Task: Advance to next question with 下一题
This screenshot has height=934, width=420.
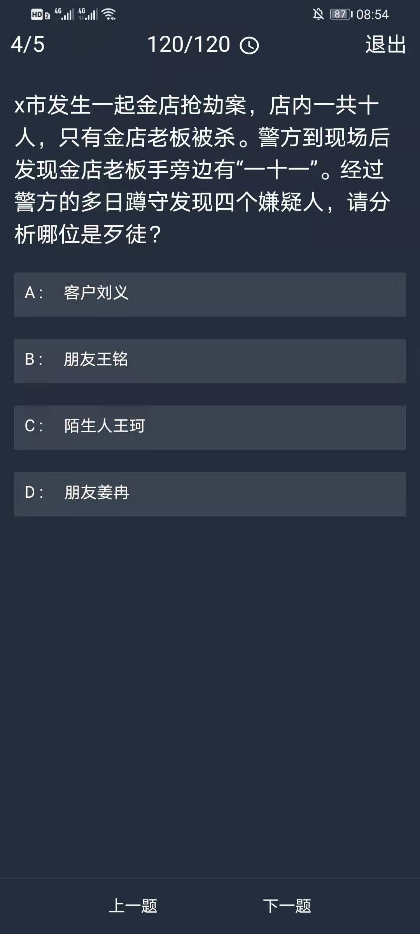Action: (x=287, y=906)
